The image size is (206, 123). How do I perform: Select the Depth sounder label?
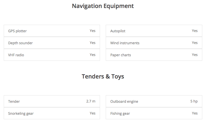pos(20,43)
